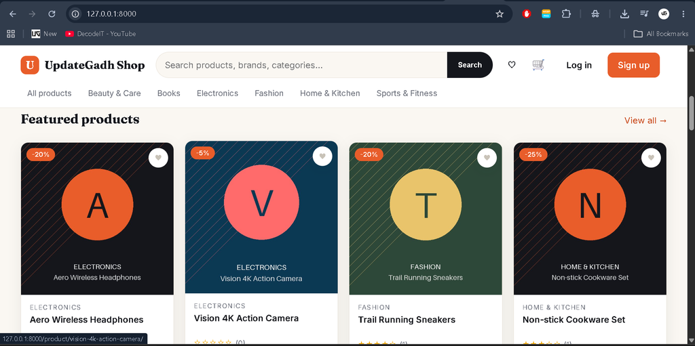Open the yellow PRO extension icon
Screen dimensions: 695x346
click(x=546, y=14)
